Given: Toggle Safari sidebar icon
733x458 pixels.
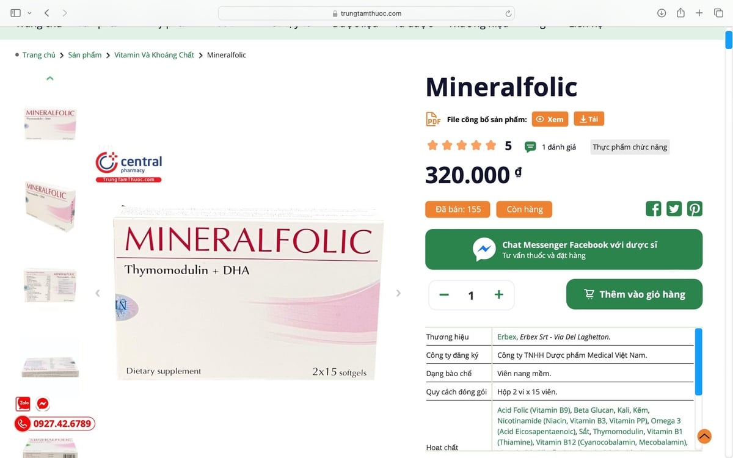Looking at the screenshot, I should pos(15,13).
